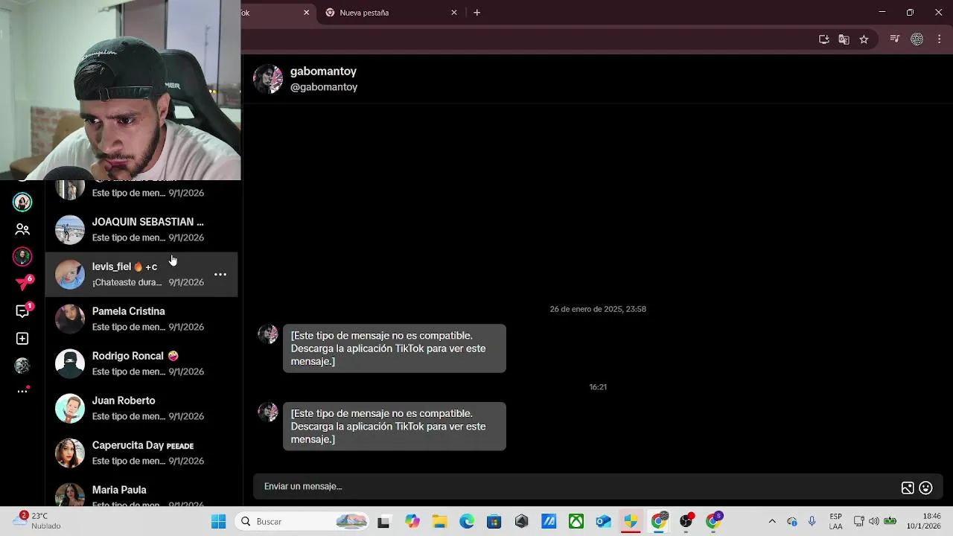Screen dimensions: 953x536
Task: Open the More dots icon in sidebar
Action: coord(23,391)
